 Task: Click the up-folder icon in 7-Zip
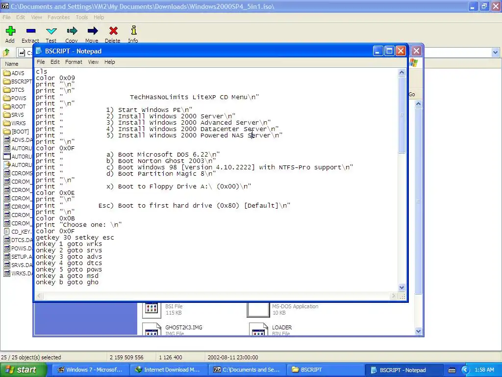6,52
